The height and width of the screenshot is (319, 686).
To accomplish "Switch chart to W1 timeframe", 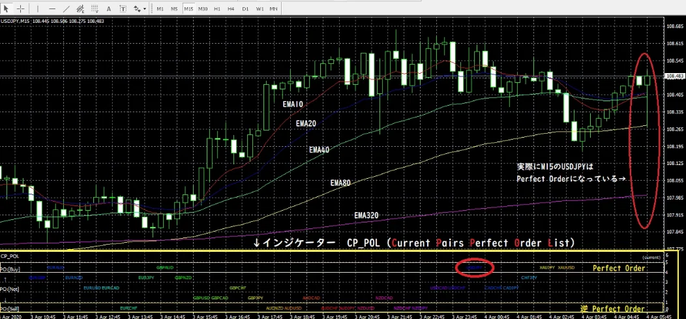I will point(260,8).
